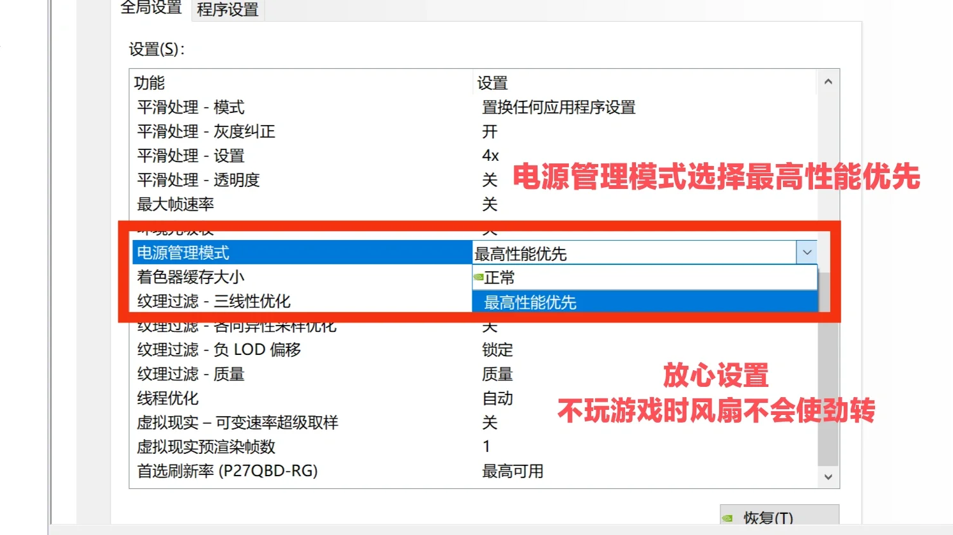Click the 置换任何应用程序设置 value
The width and height of the screenshot is (953, 535).
pyautogui.click(x=559, y=107)
